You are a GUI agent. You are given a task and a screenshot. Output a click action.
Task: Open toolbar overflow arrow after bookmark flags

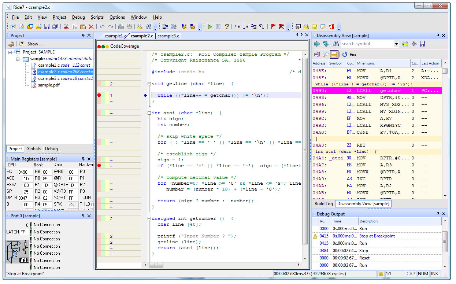[x=288, y=28]
